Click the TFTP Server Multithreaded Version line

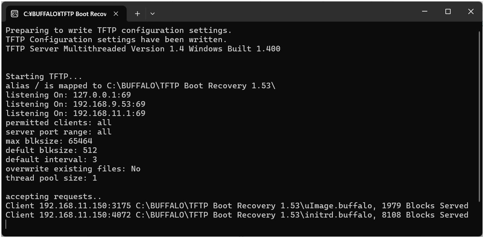coord(143,49)
